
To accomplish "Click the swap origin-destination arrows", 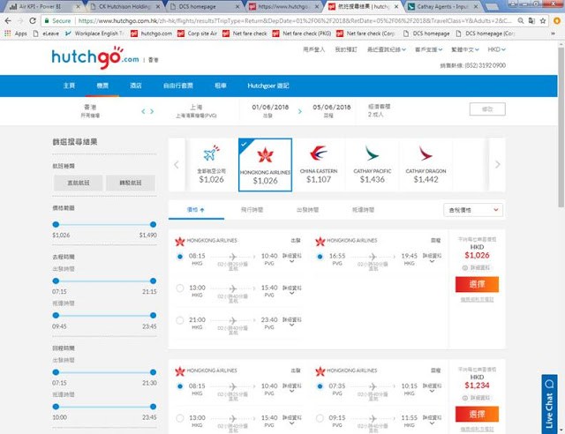I will [x=147, y=111].
